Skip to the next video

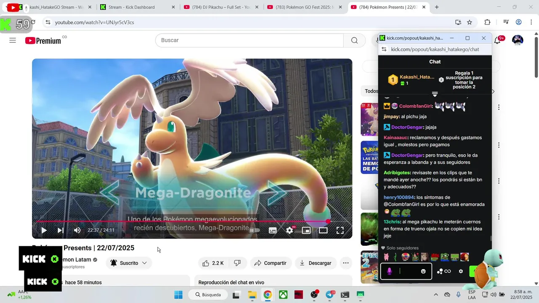60,230
